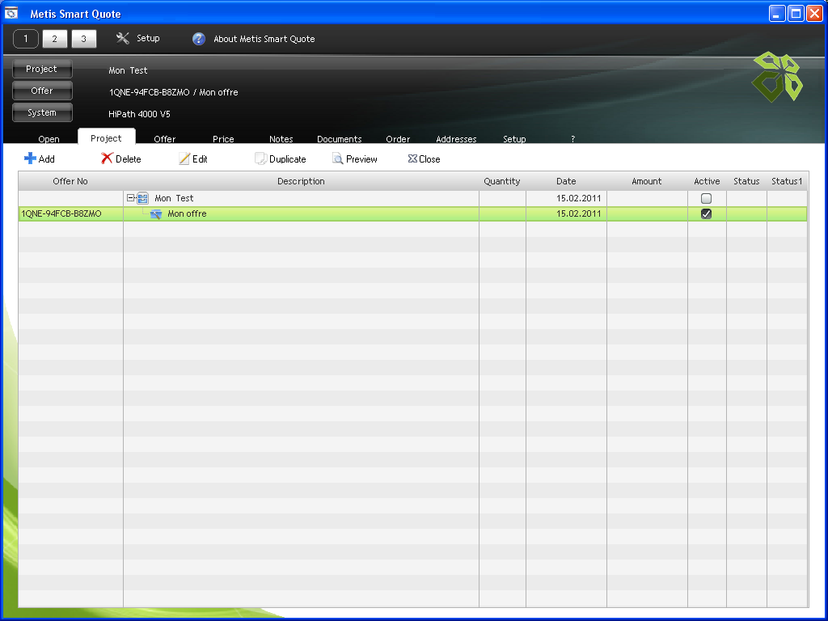The width and height of the screenshot is (828, 621).
Task: Minimize the Metis Smart Quote window
Action: (x=777, y=13)
